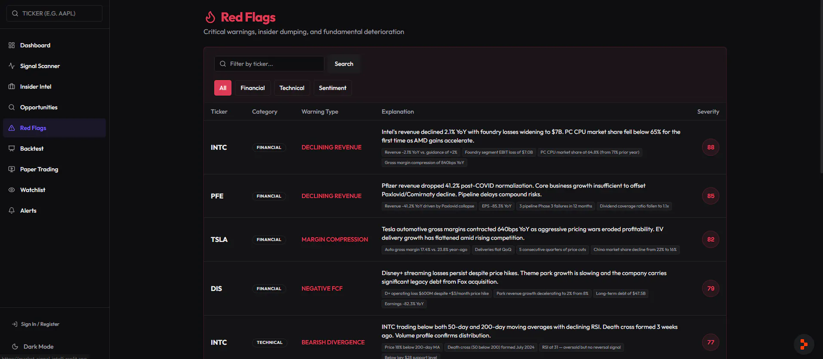Focus the ticker search box in sidebar
The height and width of the screenshot is (359, 823).
click(x=54, y=13)
